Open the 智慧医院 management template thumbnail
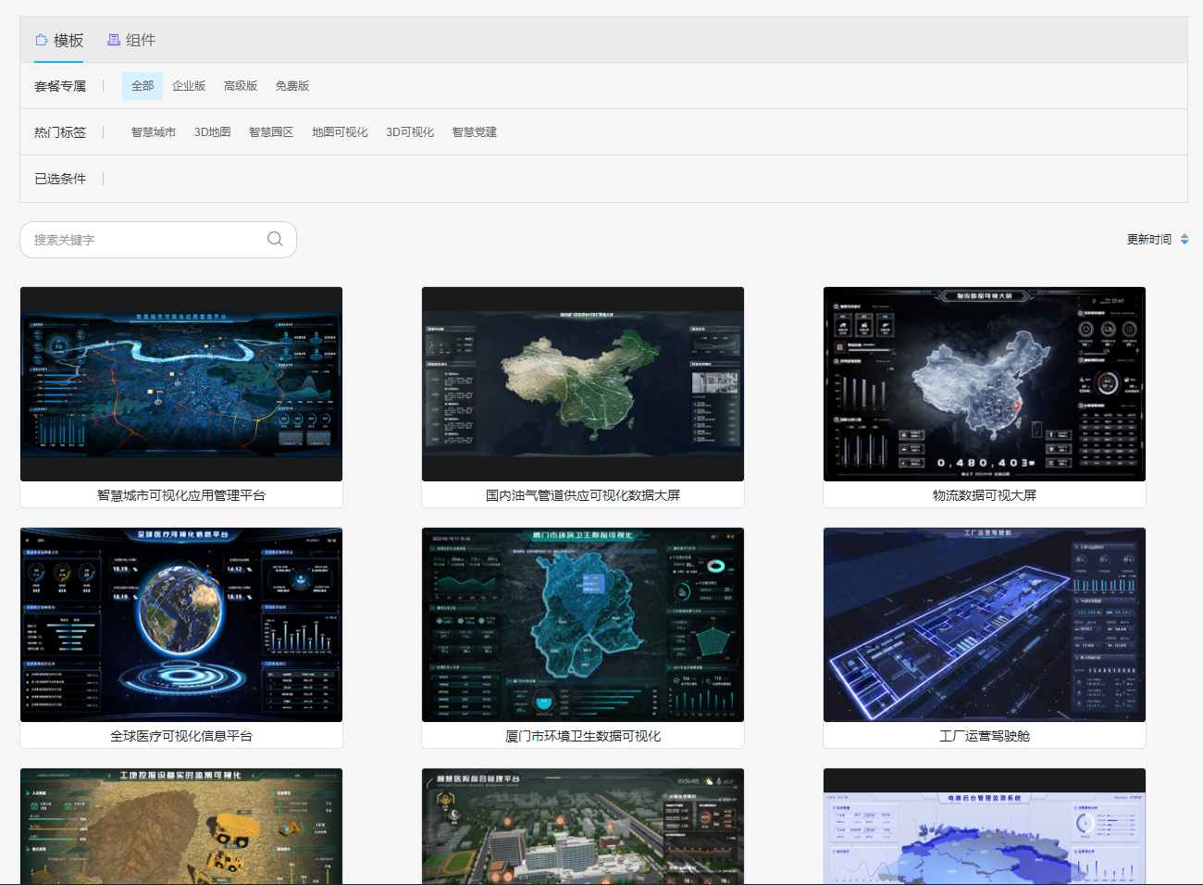This screenshot has width=1203, height=885. click(583, 826)
